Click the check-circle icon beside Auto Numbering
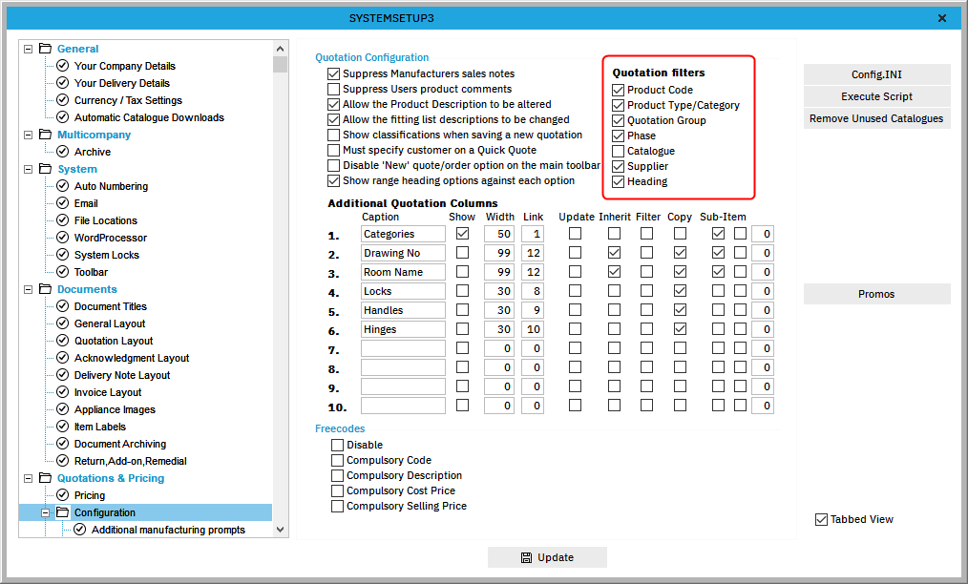 [62, 186]
